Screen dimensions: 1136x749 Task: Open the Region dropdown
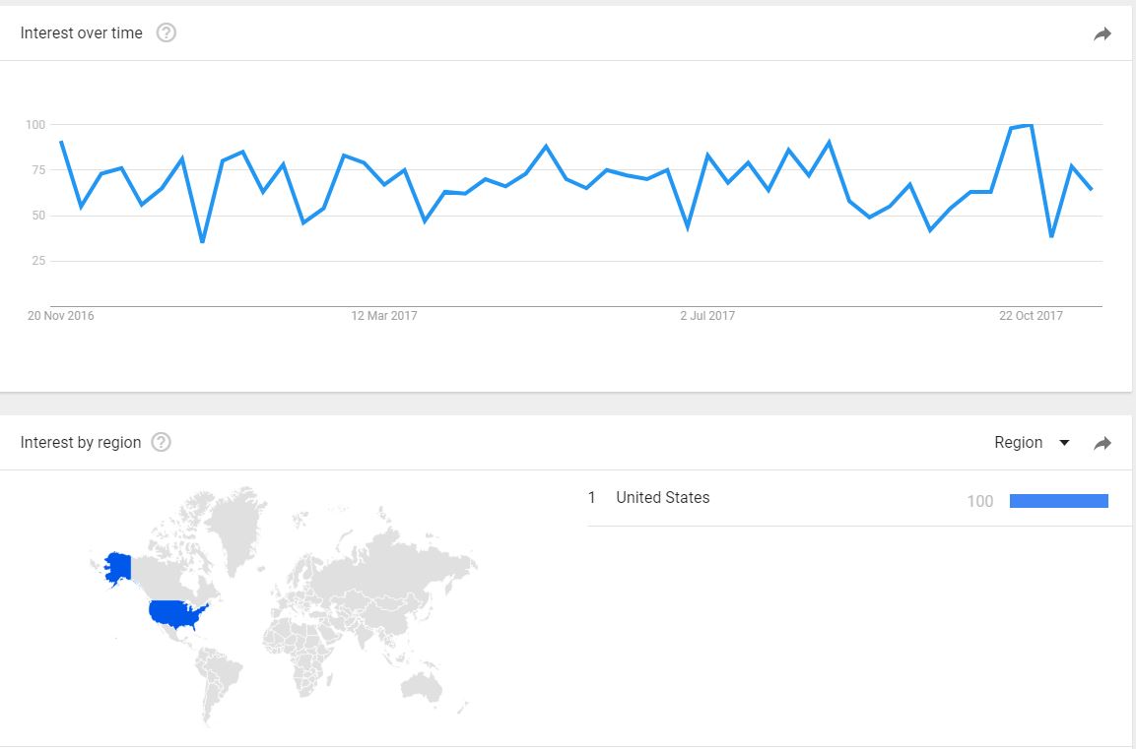pos(1031,442)
